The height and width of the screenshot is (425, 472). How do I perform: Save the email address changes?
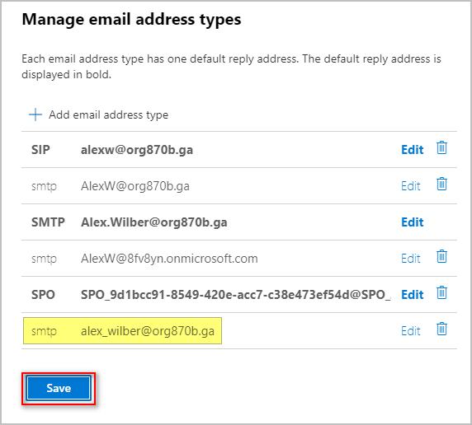tap(59, 388)
